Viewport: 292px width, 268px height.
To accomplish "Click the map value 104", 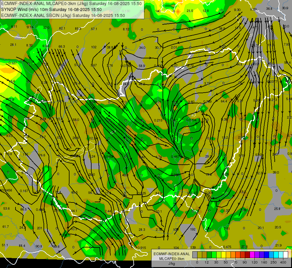I will click(x=176, y=248).
